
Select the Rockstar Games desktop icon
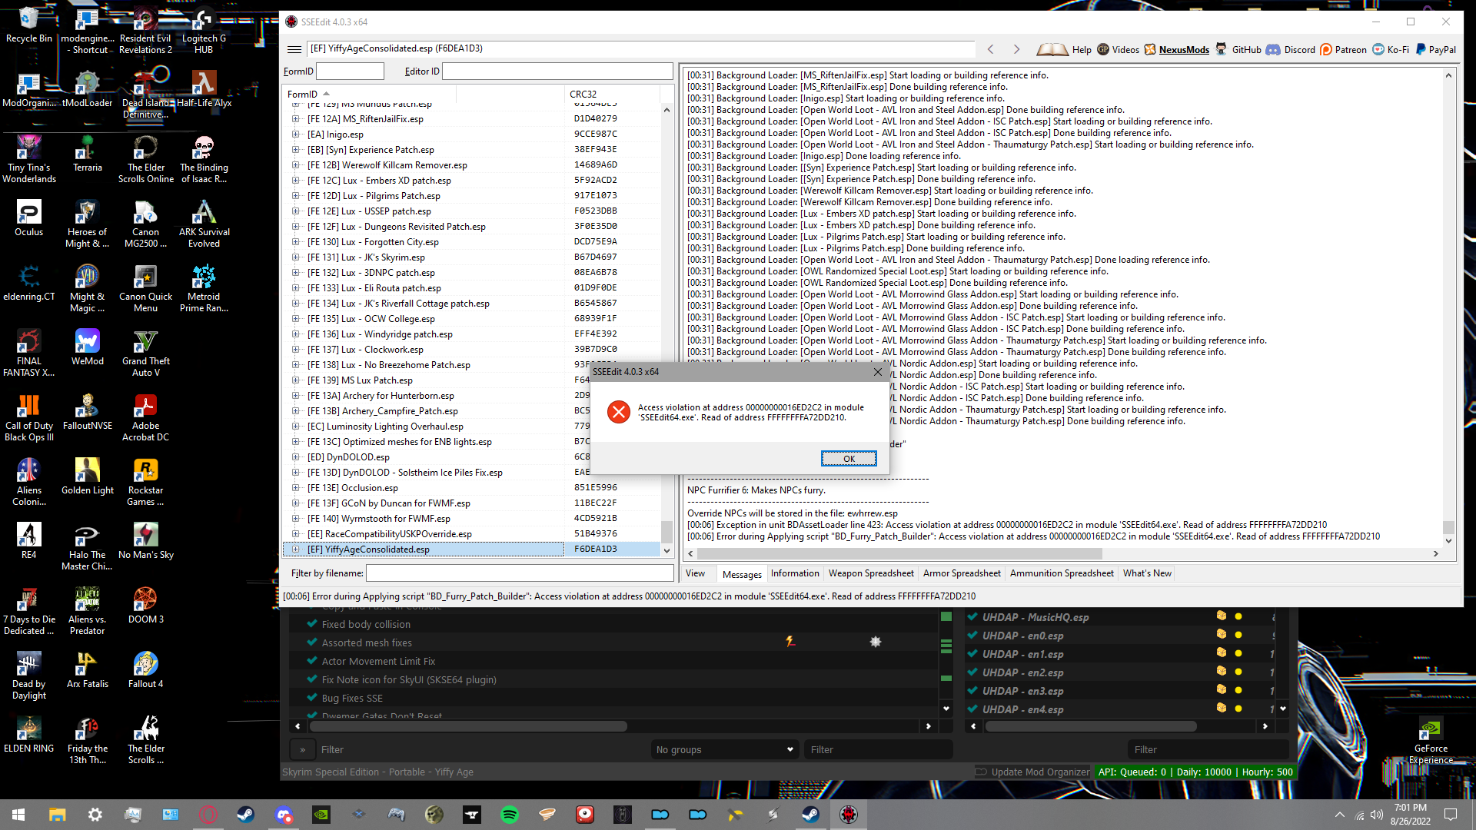145,483
